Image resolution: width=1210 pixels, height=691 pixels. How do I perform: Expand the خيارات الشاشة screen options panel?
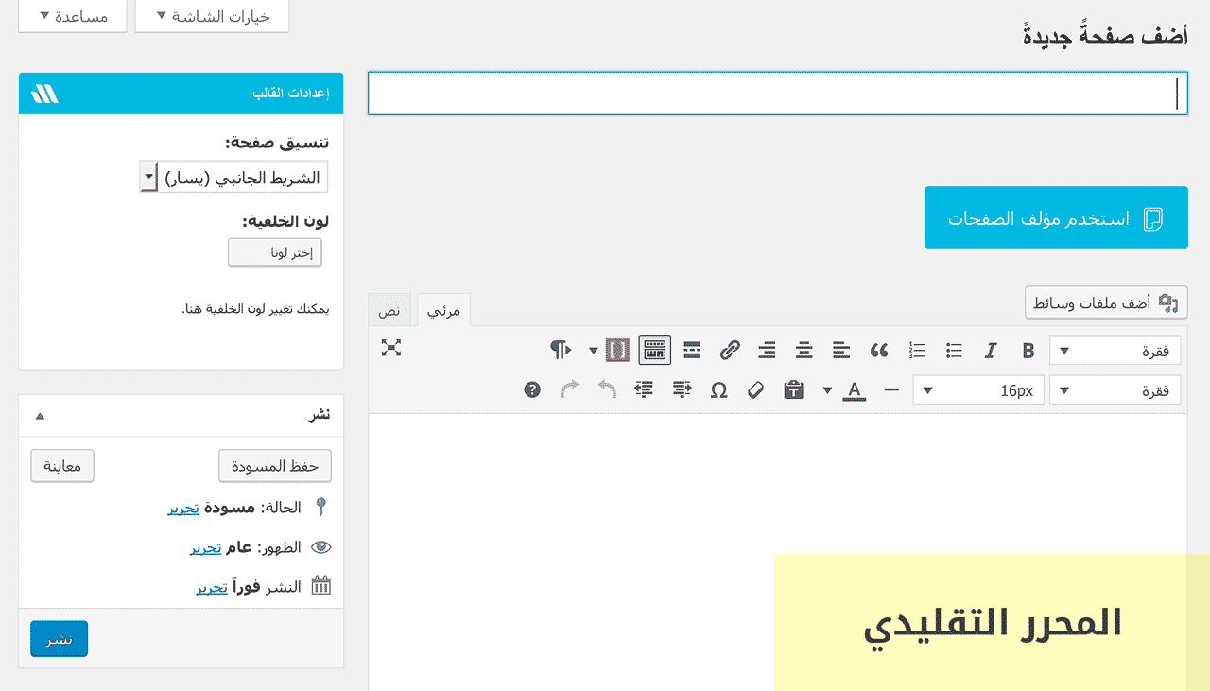(212, 16)
